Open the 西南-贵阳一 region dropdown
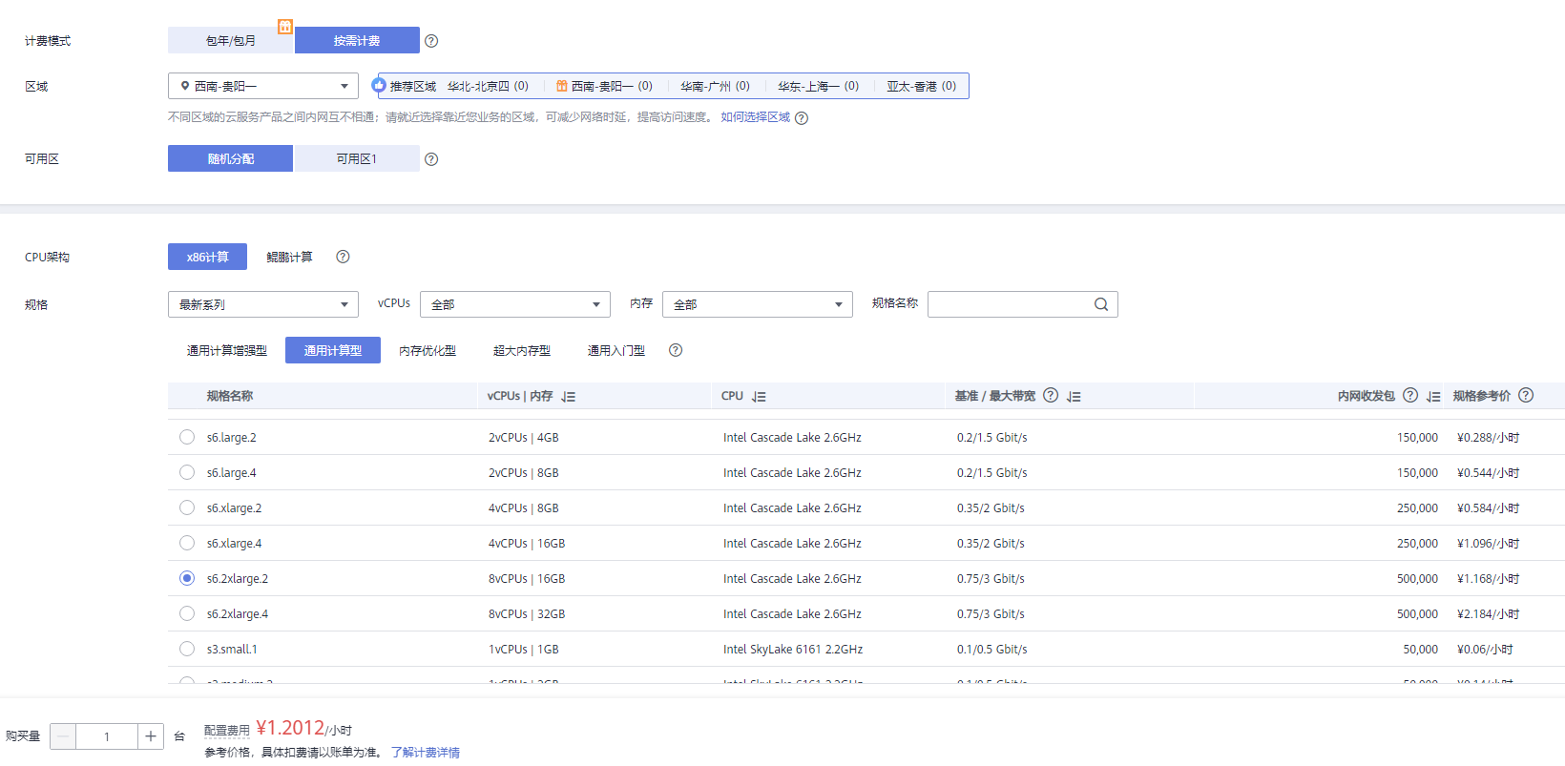 263,86
